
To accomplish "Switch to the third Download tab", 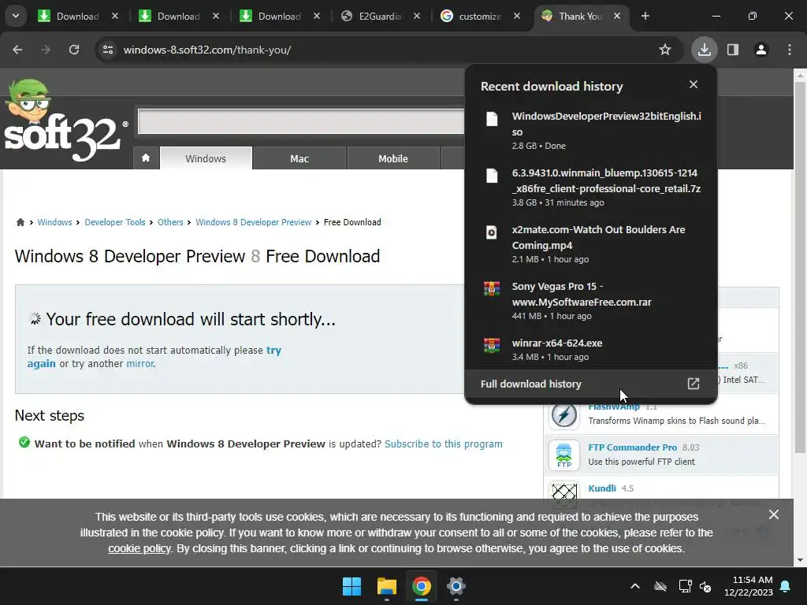I will tap(280, 16).
